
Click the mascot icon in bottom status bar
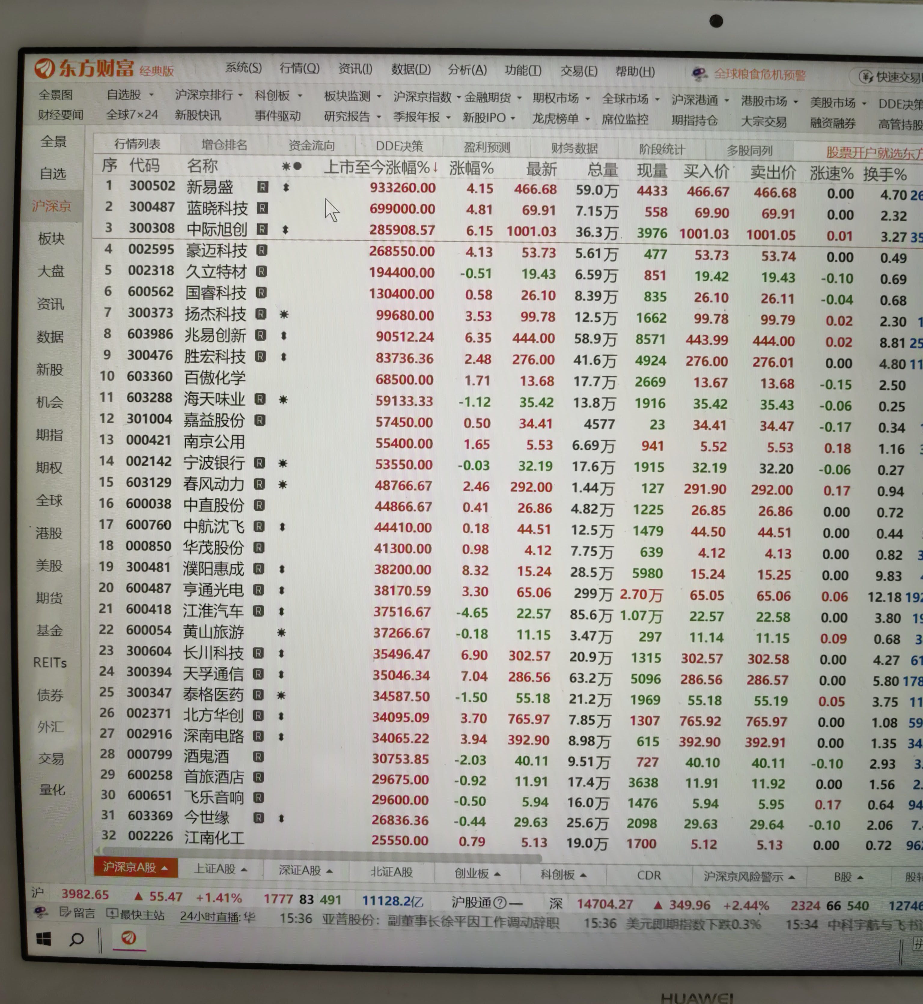click(x=41, y=913)
